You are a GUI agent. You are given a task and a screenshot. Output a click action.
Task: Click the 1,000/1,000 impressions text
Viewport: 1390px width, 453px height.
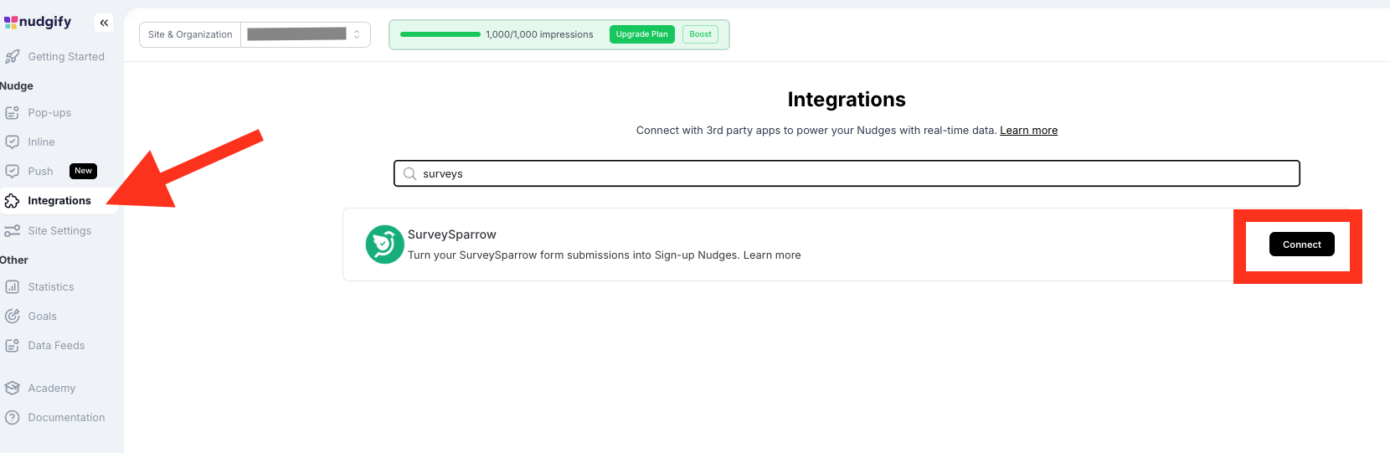[x=539, y=34]
